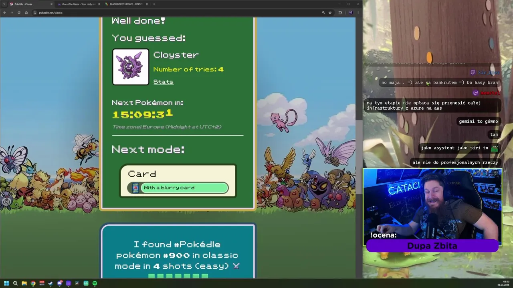Click the taskbar clock and date
The height and width of the screenshot is (288, 513).
[504, 283]
